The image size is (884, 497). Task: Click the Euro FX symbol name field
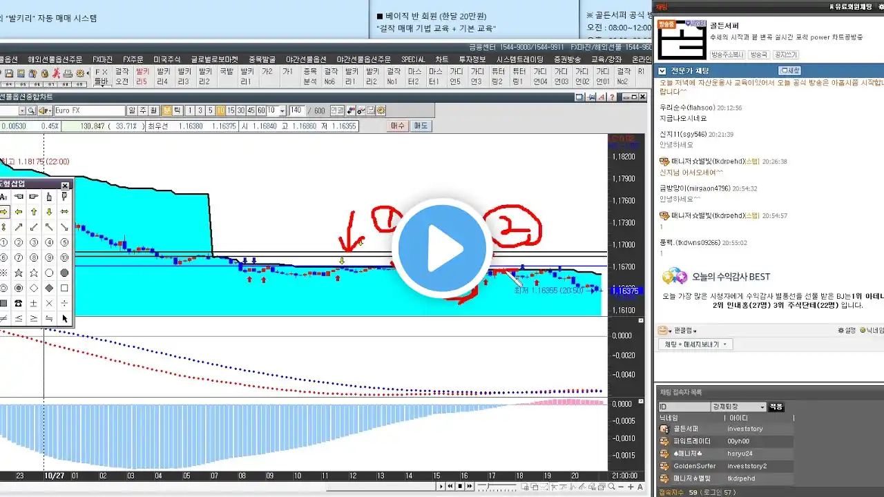pos(90,110)
